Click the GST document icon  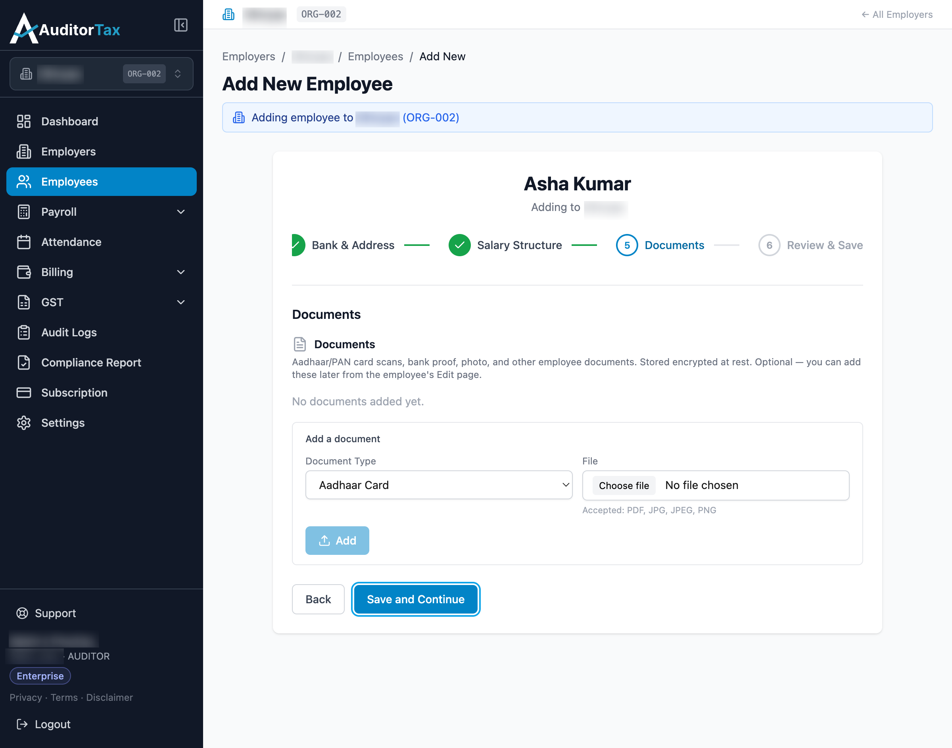(x=24, y=302)
